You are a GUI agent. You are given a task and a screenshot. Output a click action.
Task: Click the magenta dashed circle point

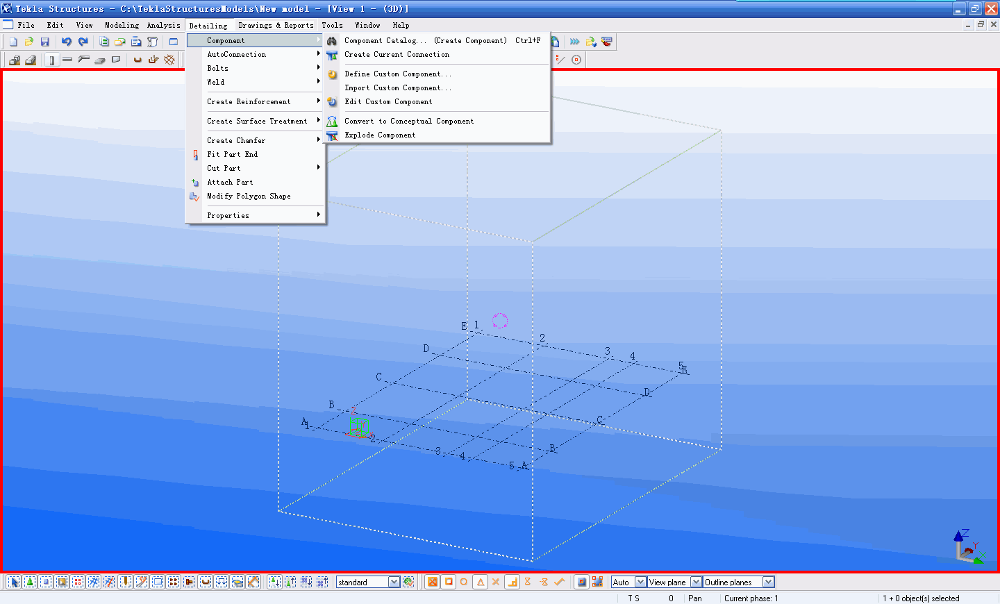pyautogui.click(x=500, y=321)
